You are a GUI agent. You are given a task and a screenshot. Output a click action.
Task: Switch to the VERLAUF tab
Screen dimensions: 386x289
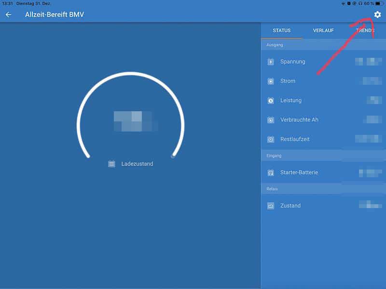click(323, 30)
